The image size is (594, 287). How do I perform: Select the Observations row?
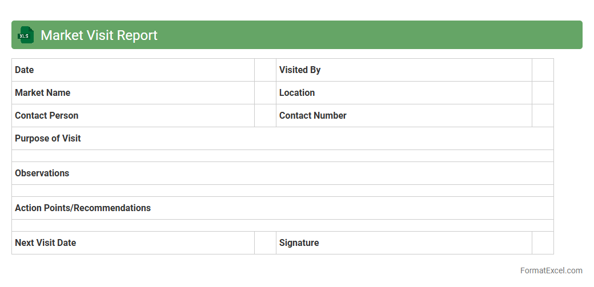(282, 173)
